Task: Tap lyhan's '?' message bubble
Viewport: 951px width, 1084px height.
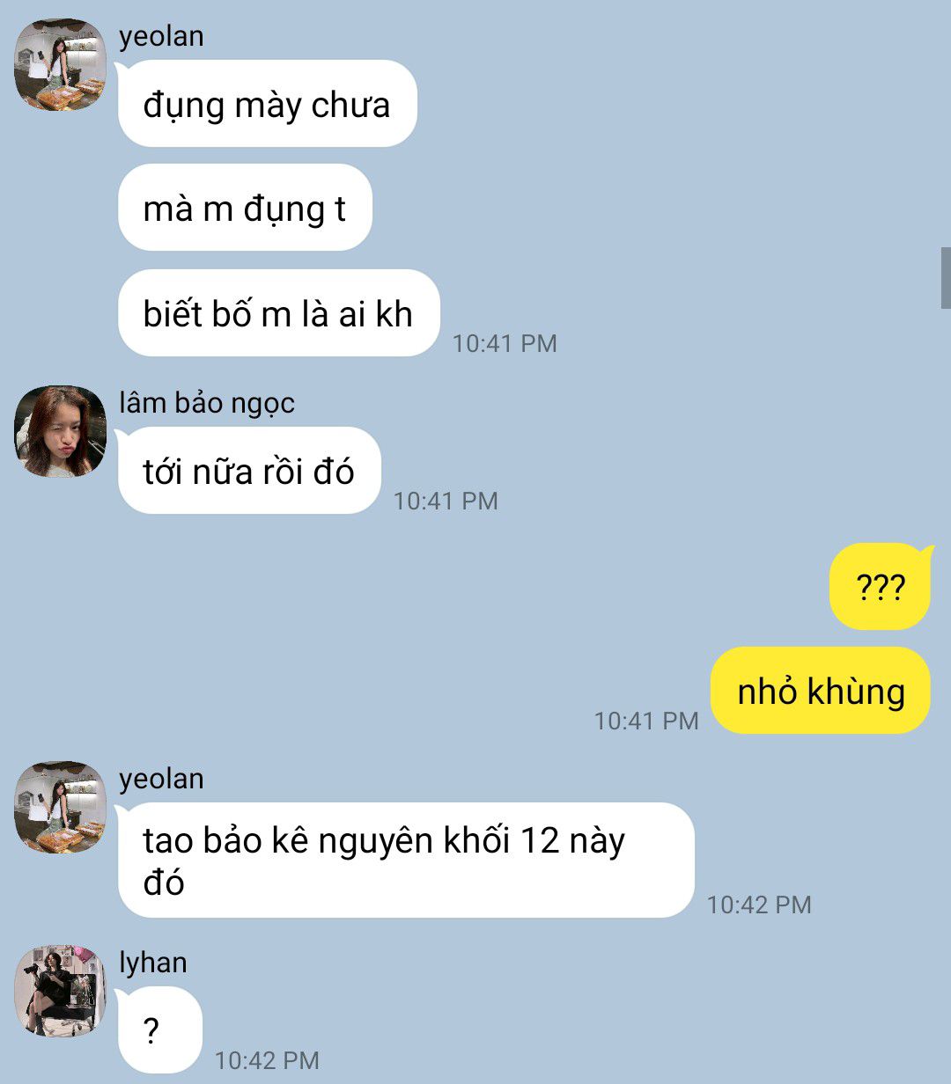Action: (x=159, y=1030)
